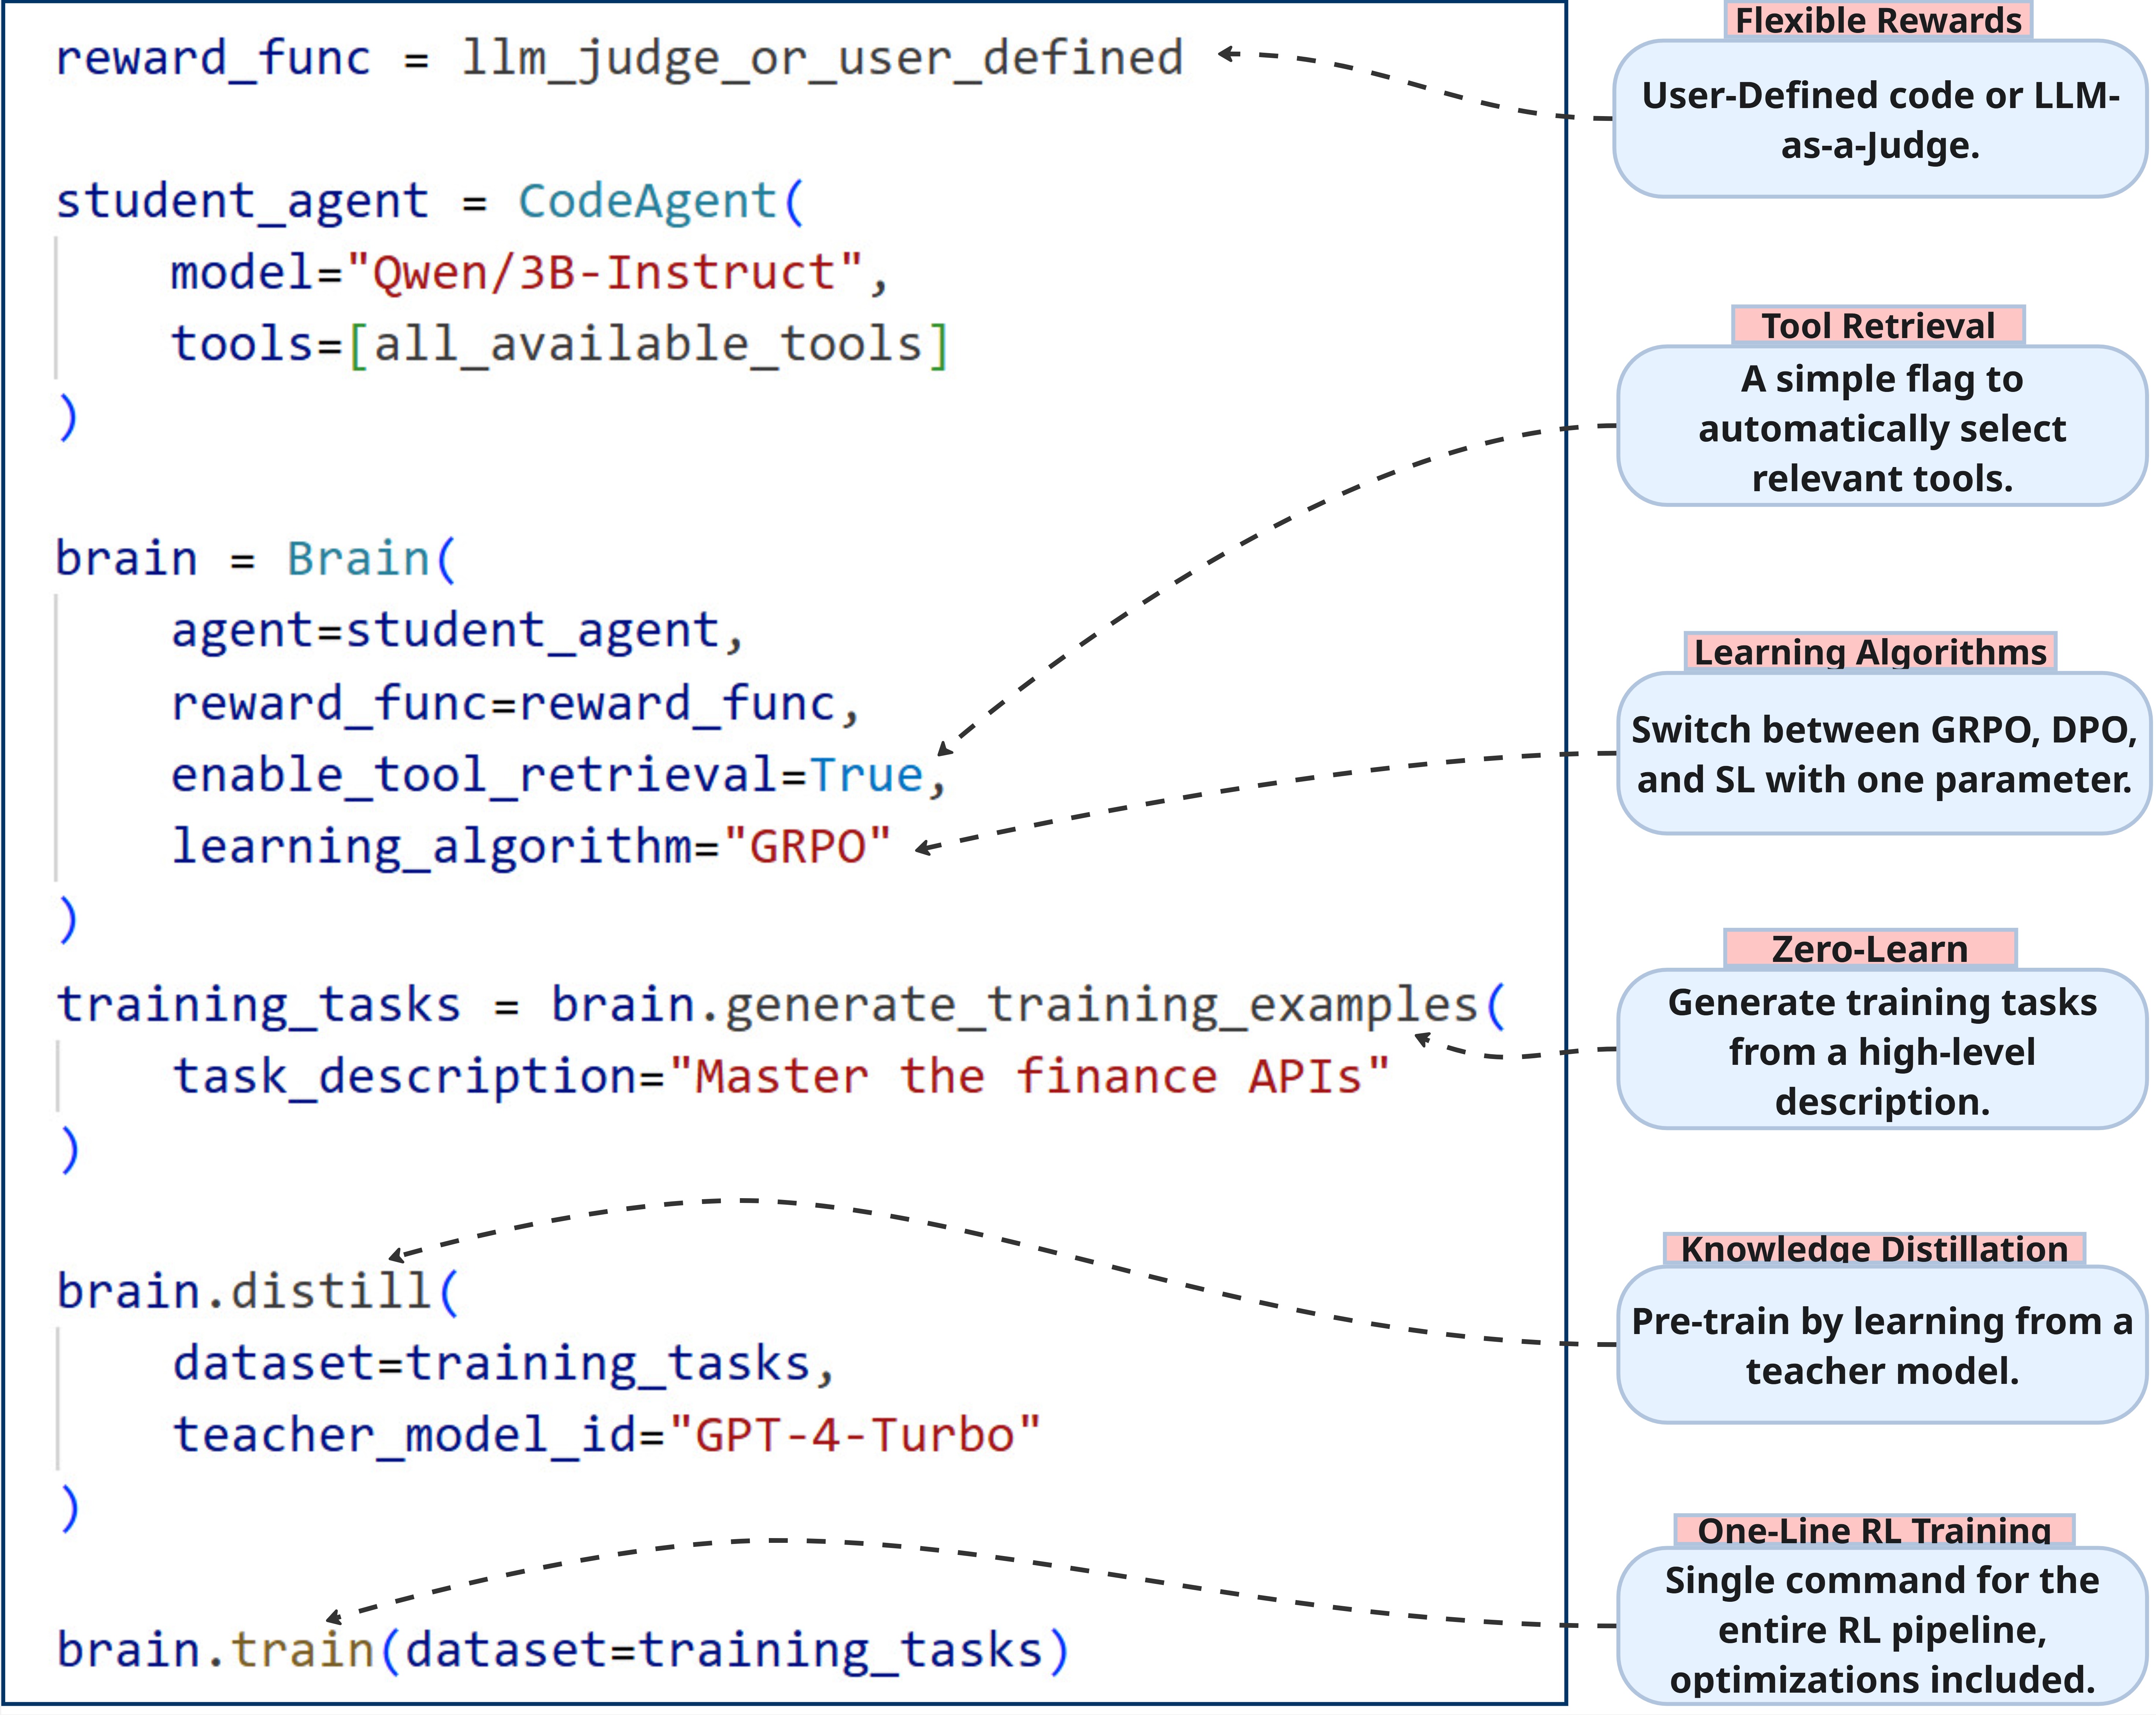Click the CodeAgent class name
Image resolution: width=2156 pixels, height=1715 pixels.
(x=648, y=201)
